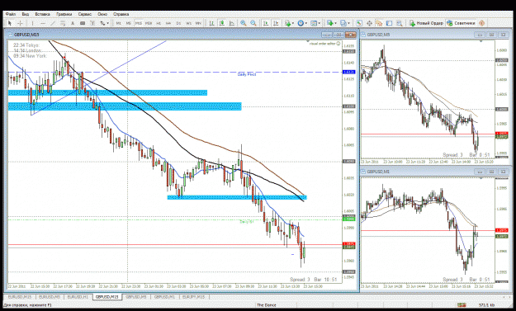Open the Окно menu
This screenshot has width=516, height=311.
(102, 14)
